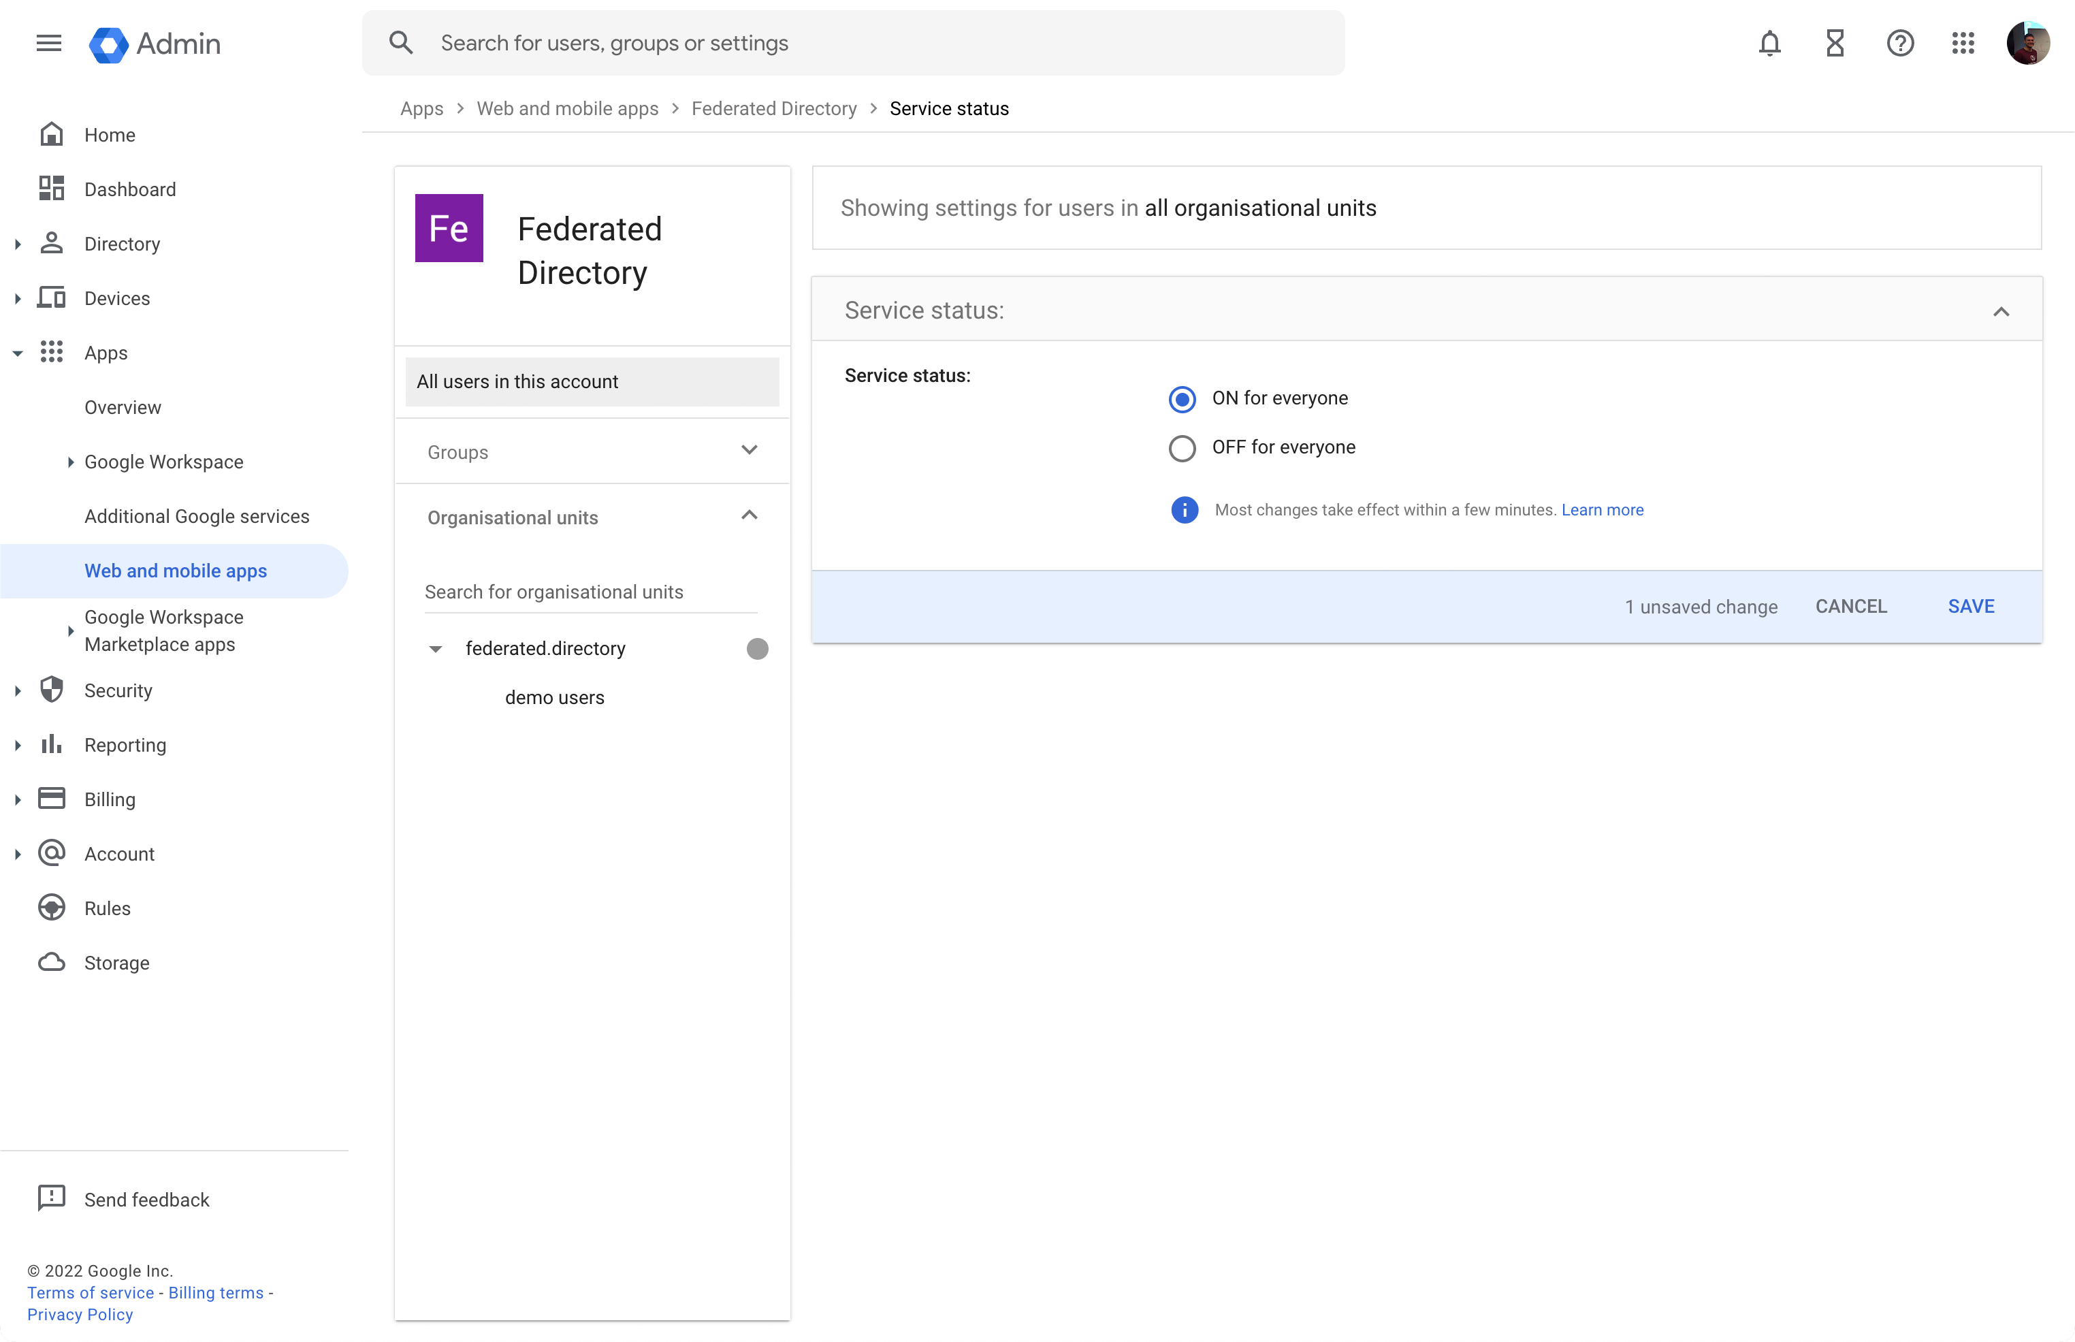Open the Learn more link
Image resolution: width=2075 pixels, height=1342 pixels.
(x=1603, y=510)
